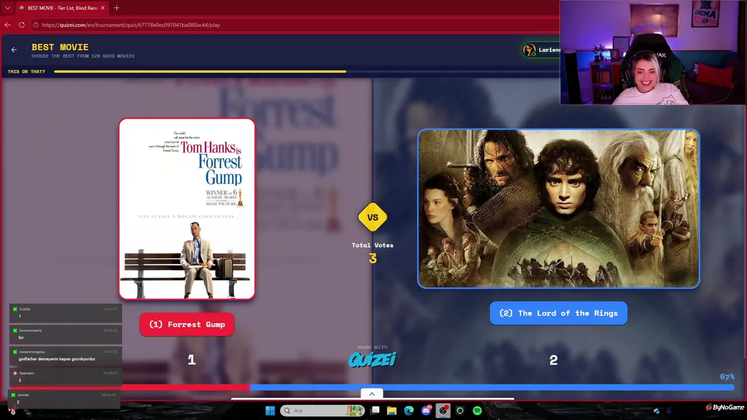Open the tab search dropdown arrow
Viewport: 747px width, 420px height.
coord(8,8)
